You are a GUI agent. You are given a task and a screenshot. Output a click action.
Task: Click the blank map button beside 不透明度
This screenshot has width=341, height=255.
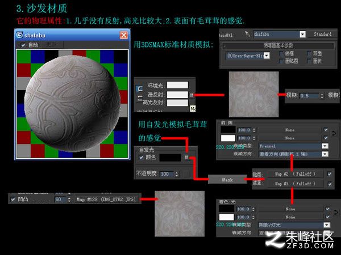[187, 174]
